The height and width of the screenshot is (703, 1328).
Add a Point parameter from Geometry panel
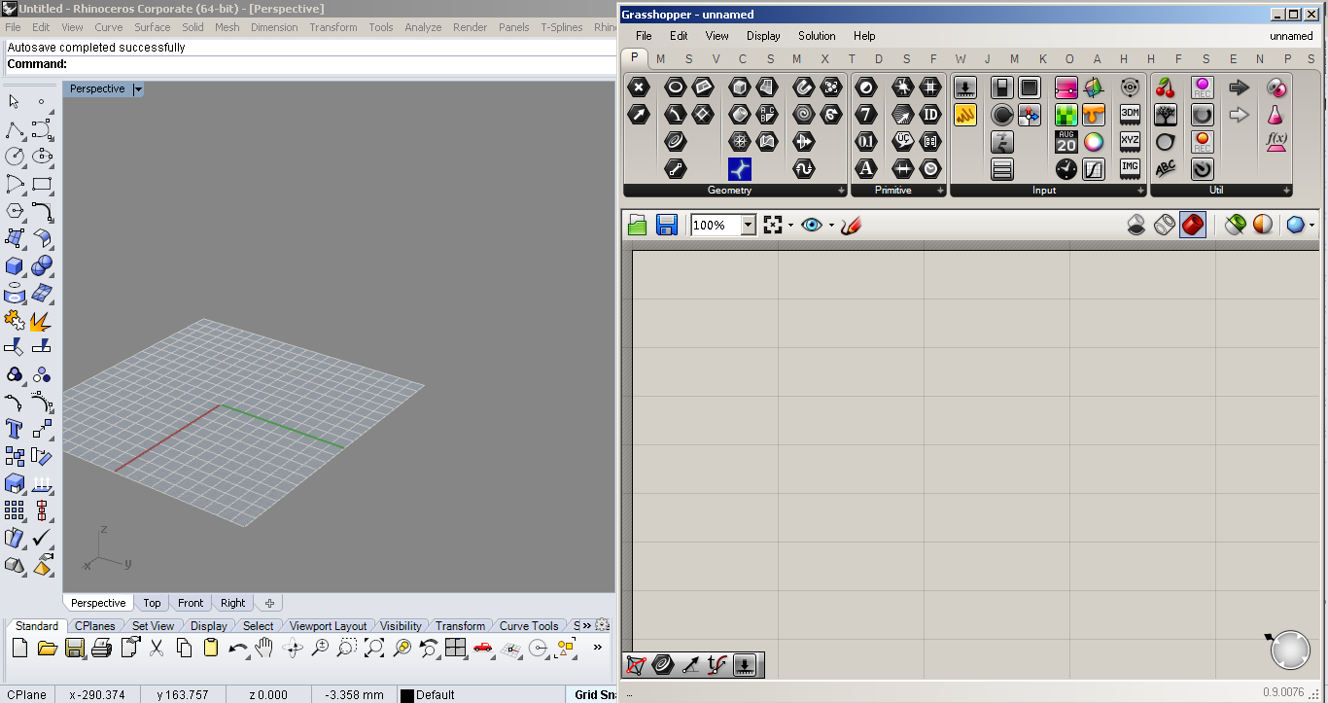639,88
